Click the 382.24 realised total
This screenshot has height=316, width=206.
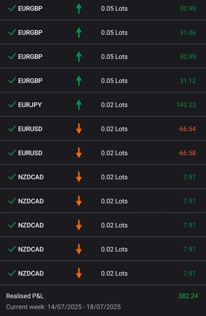(188, 296)
